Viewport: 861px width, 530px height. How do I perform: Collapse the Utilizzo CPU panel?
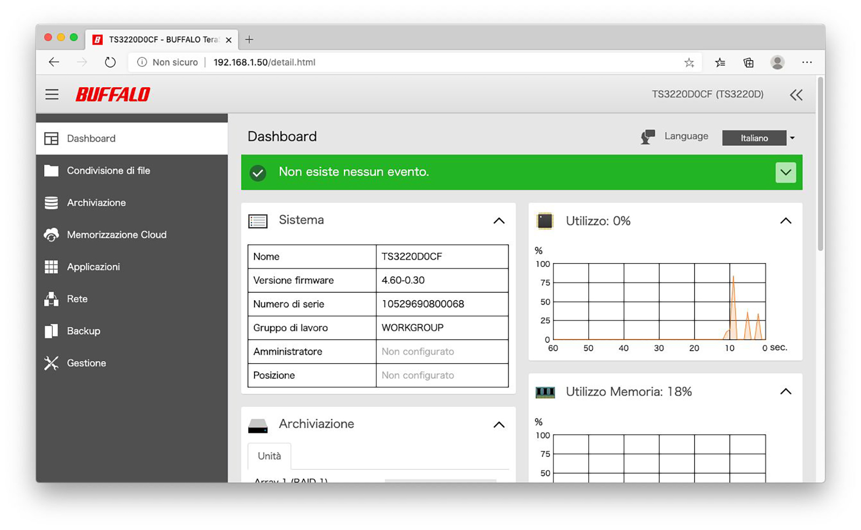[786, 221]
